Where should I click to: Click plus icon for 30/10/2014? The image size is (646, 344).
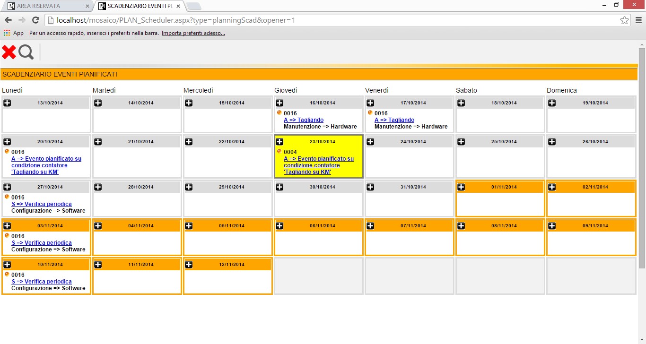point(279,187)
